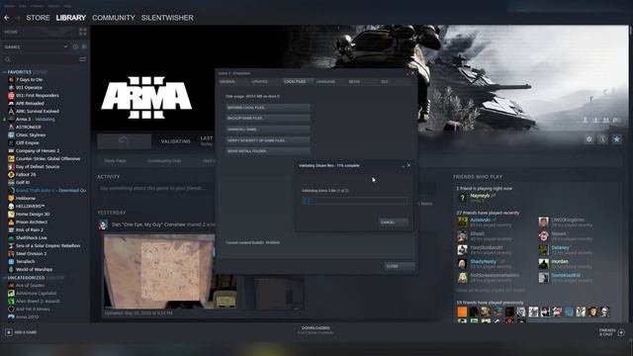The image size is (633, 356).
Task: Open the Friends & Chat plus icon
Action: [x=621, y=332]
